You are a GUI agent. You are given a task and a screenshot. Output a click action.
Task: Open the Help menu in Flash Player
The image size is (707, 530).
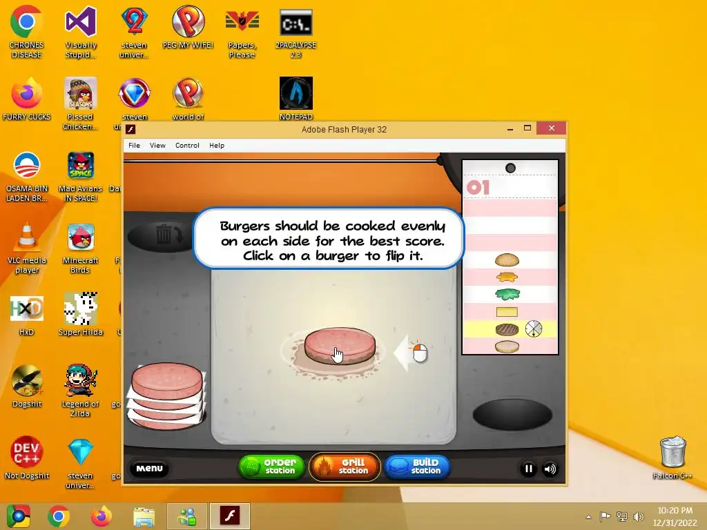click(x=216, y=145)
